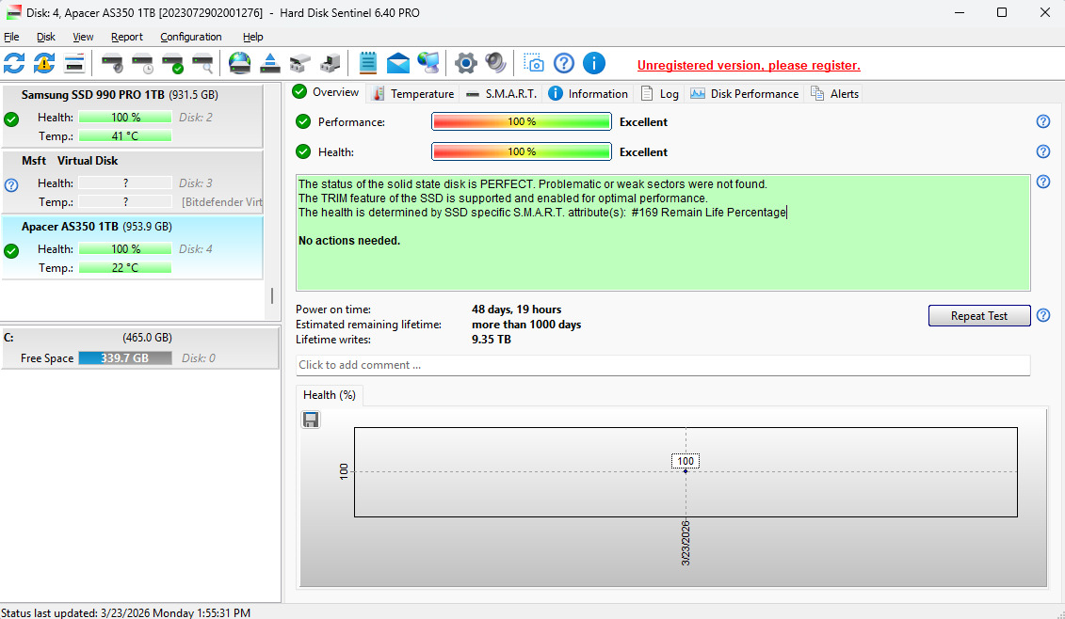The image size is (1065, 619).
Task: Click the question mark status icon on Msft Virtual Disk
Action: click(x=11, y=184)
